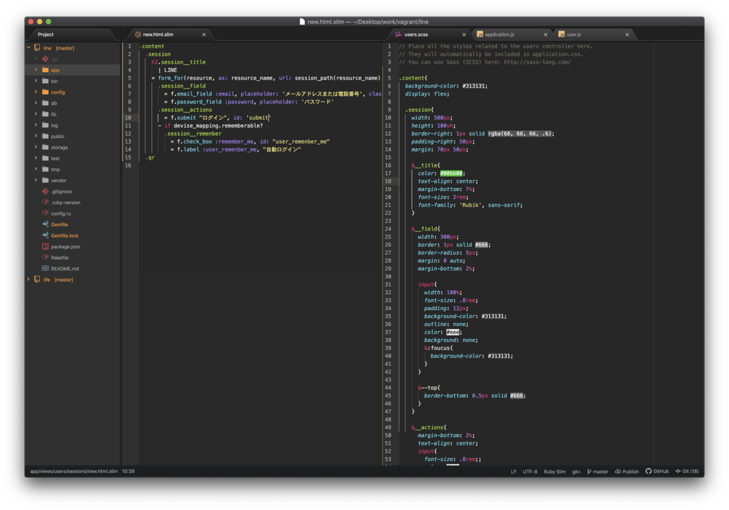
Task: Click the storage folder icon
Action: [x=46, y=147]
